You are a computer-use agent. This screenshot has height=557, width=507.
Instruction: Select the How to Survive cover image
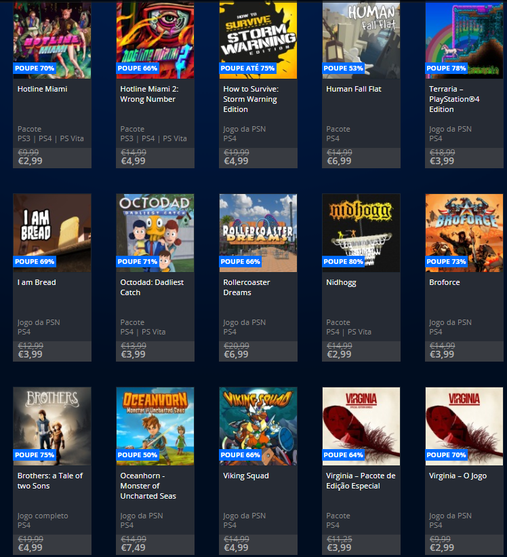click(258, 40)
